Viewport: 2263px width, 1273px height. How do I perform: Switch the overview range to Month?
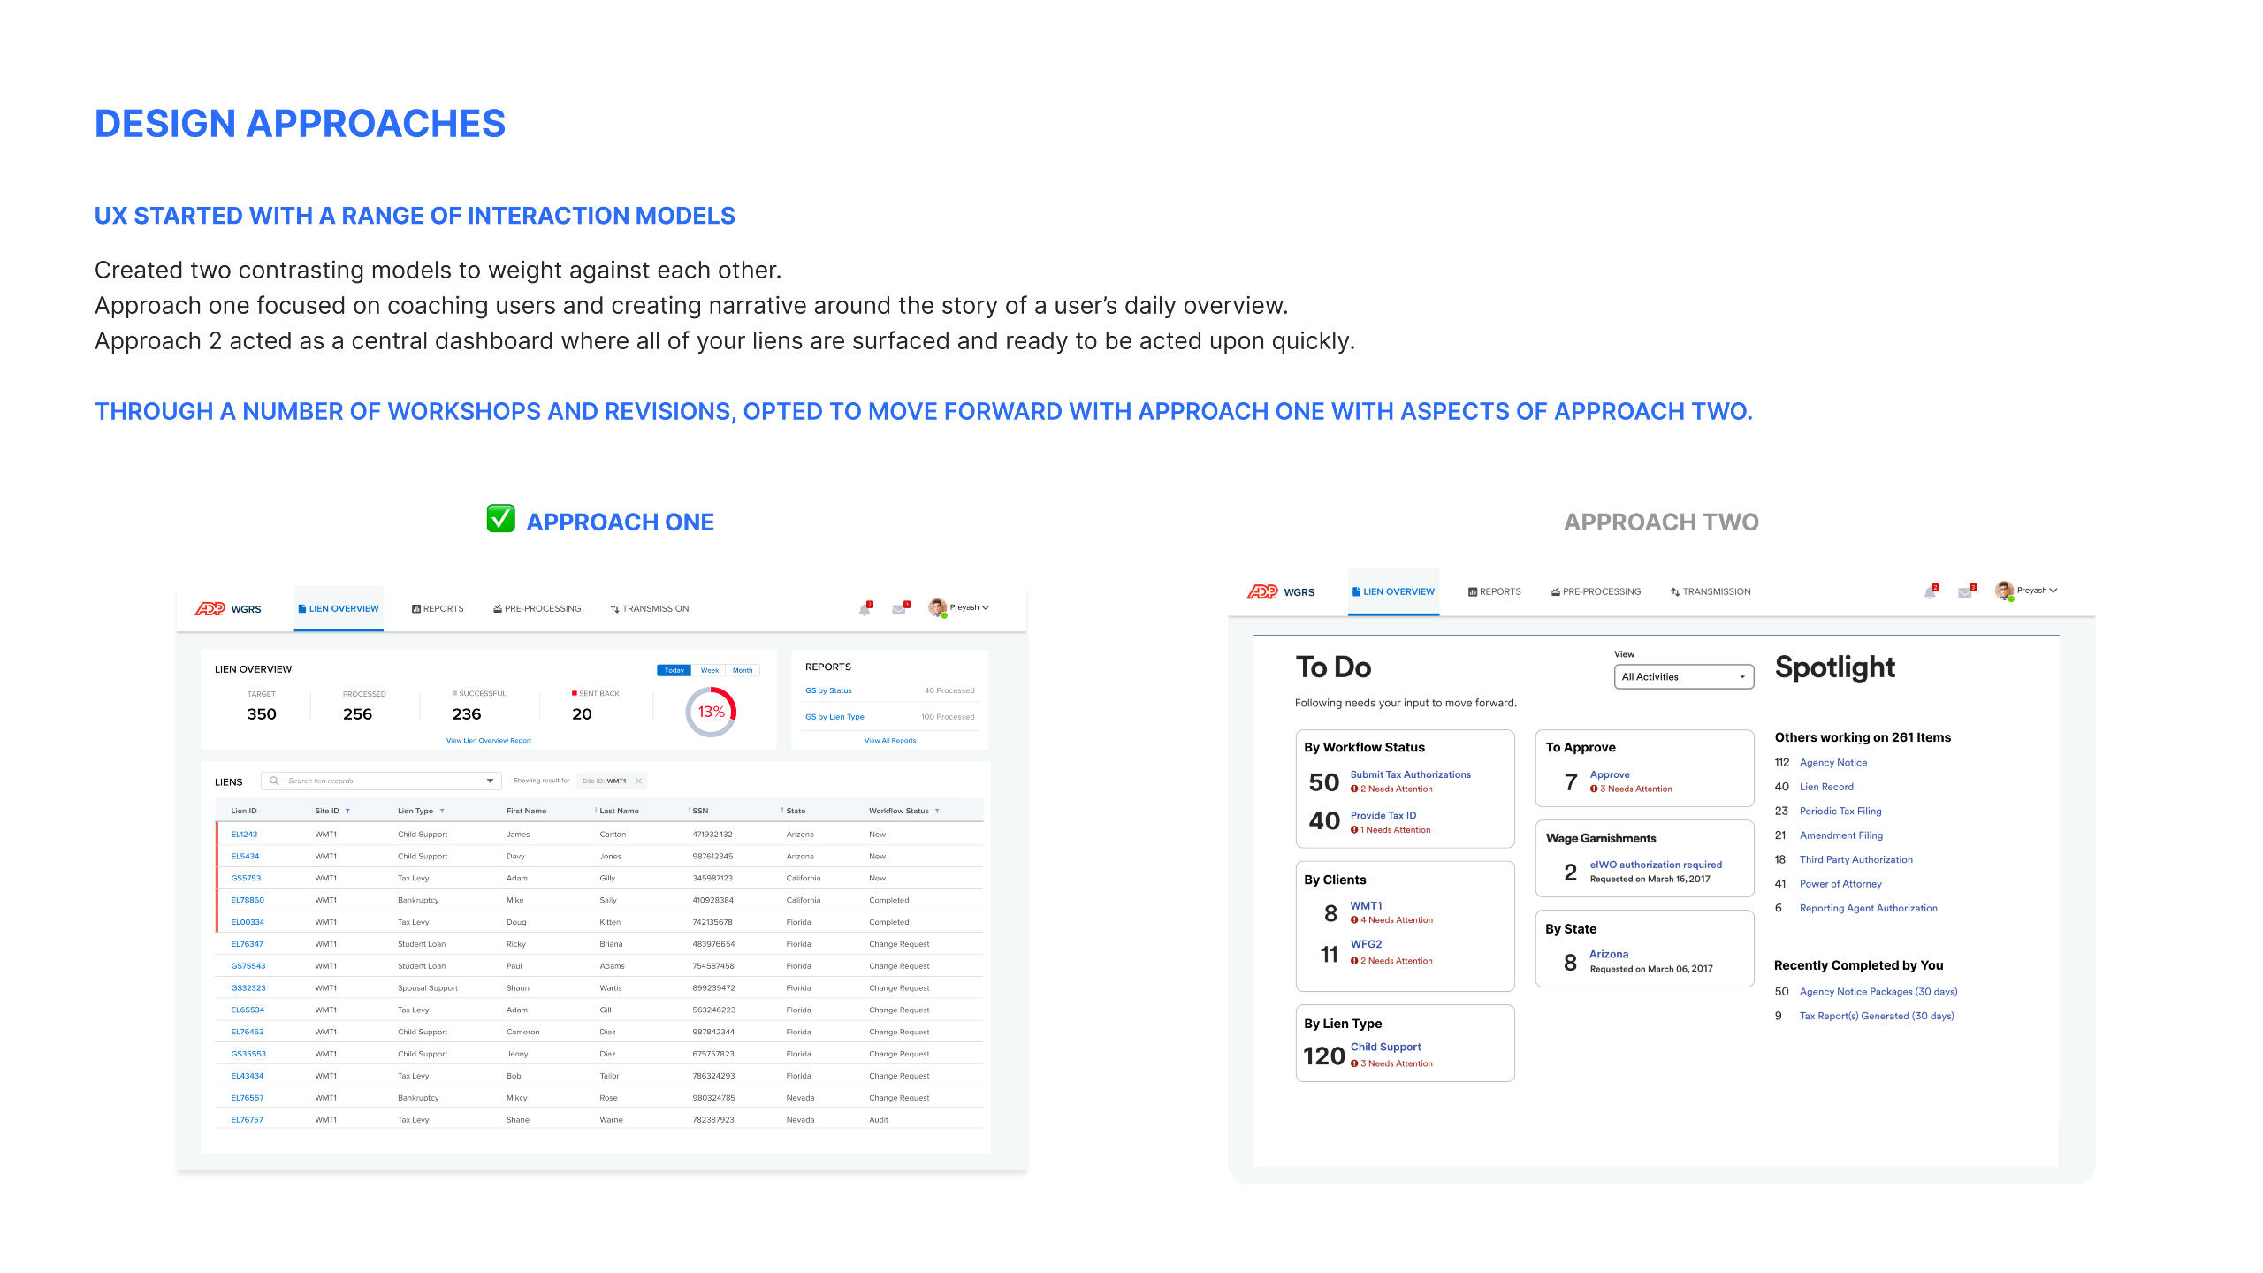[742, 670]
